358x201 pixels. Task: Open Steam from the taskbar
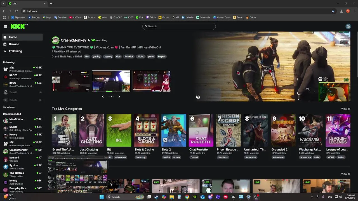click(x=156, y=197)
